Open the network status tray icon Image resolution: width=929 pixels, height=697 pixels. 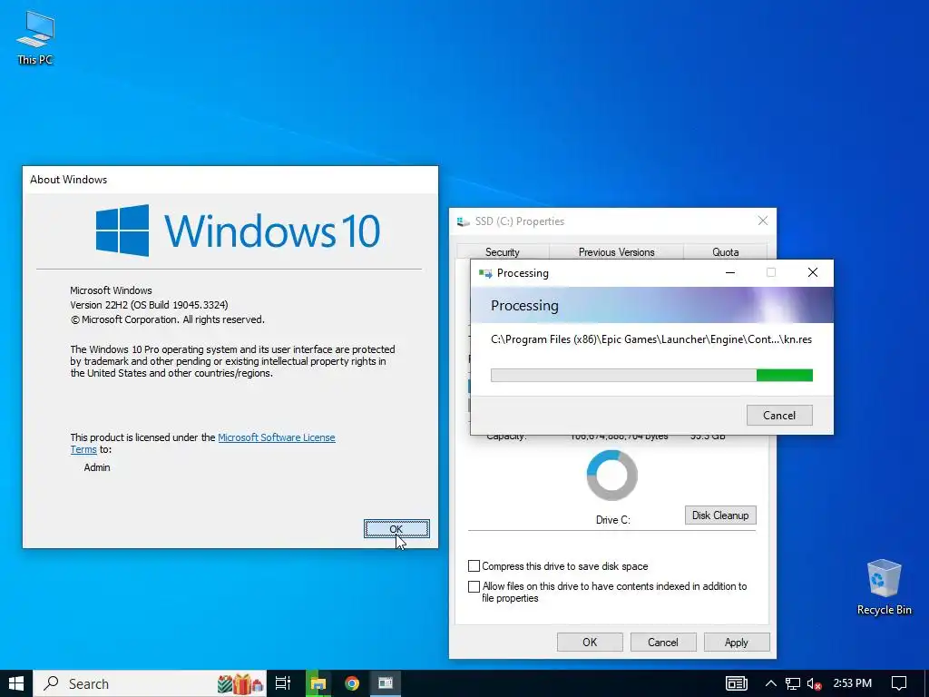pyautogui.click(x=793, y=683)
